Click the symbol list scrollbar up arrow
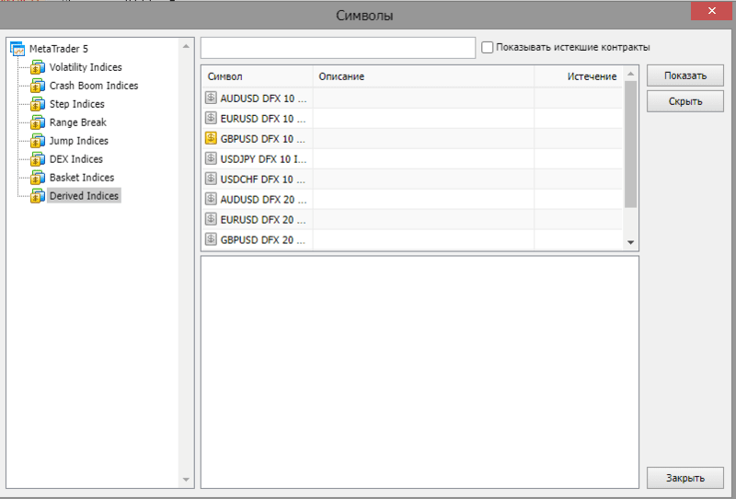 [630, 74]
